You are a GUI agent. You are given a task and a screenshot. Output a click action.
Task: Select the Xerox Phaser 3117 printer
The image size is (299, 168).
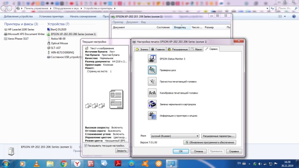pyautogui.click(x=16, y=39)
